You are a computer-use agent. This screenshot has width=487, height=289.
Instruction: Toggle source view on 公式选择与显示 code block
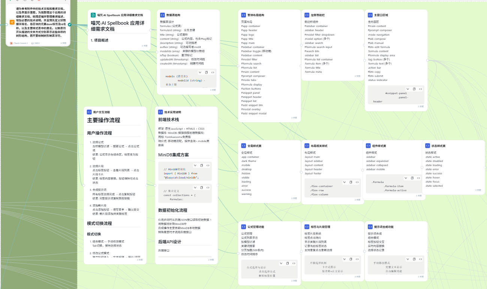click(x=294, y=264)
